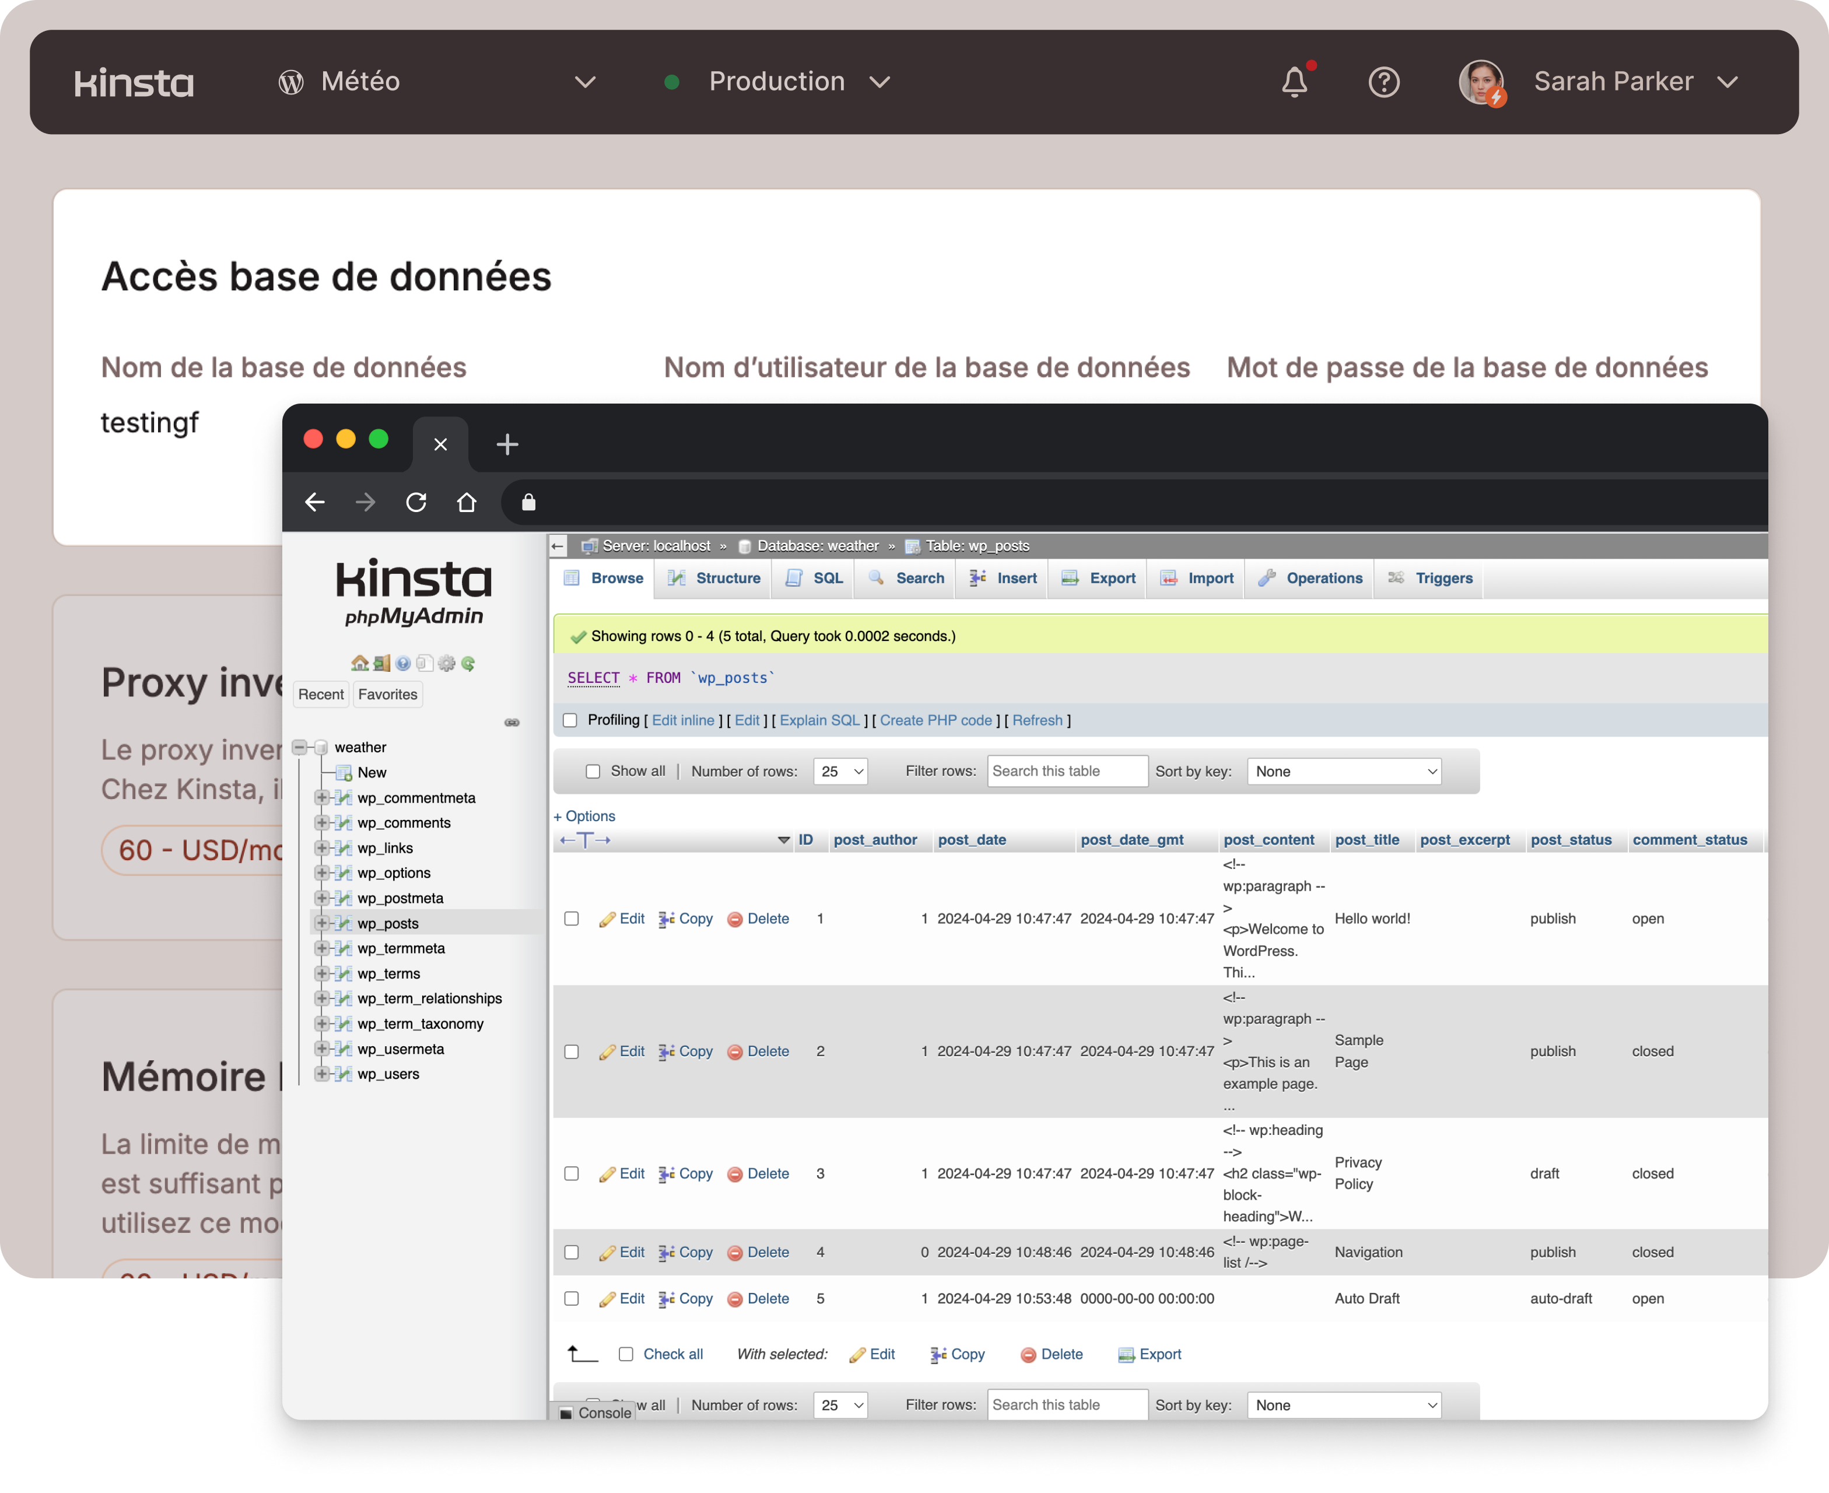Open phpMyAdmin settings gear icon
The image size is (1829, 1493).
pos(446,663)
